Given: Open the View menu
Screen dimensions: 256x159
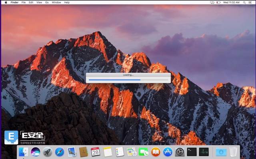Looking at the screenshot, I should click(x=39, y=2).
